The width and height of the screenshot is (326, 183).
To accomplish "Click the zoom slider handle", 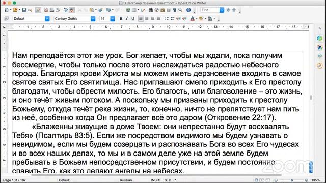I will pos(292,180).
